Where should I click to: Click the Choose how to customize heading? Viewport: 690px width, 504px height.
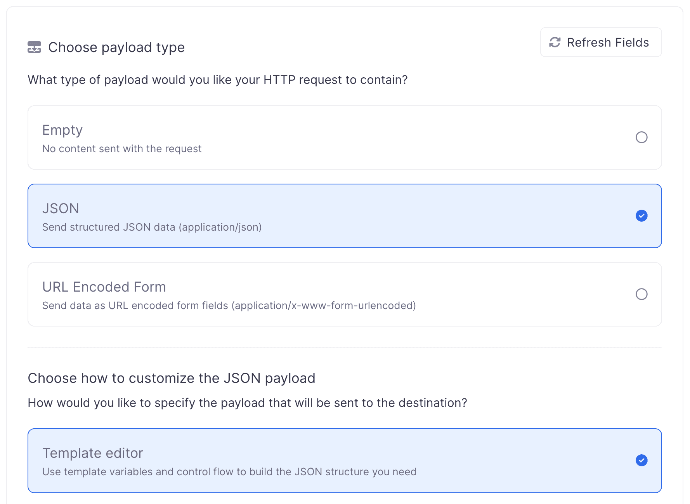[x=171, y=378]
